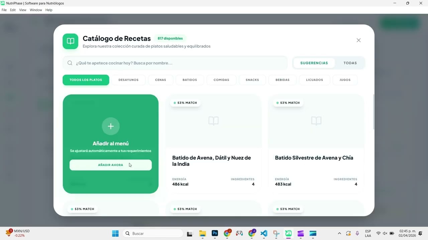Filter recipes by Comidas
Screen dimensions: 428x240
pos(221,80)
